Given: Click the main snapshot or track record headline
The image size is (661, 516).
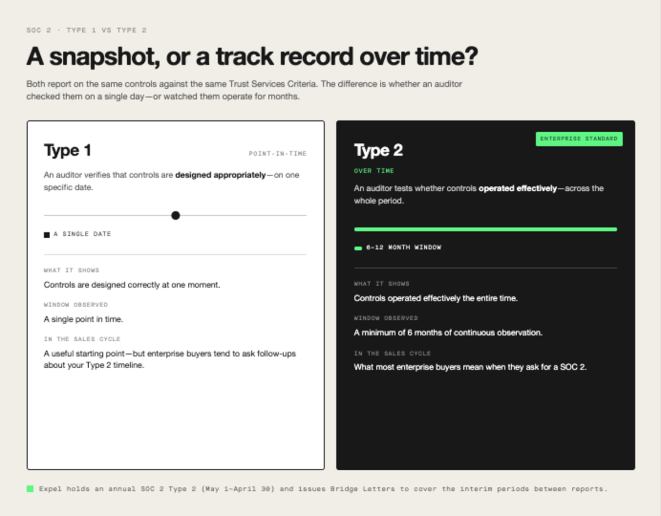Looking at the screenshot, I should coord(252,57).
